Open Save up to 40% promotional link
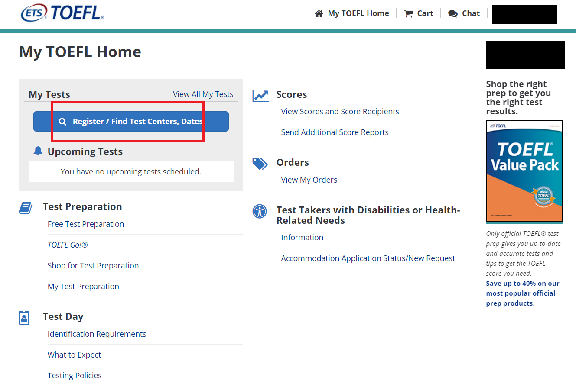The width and height of the screenshot is (576, 390). click(523, 293)
